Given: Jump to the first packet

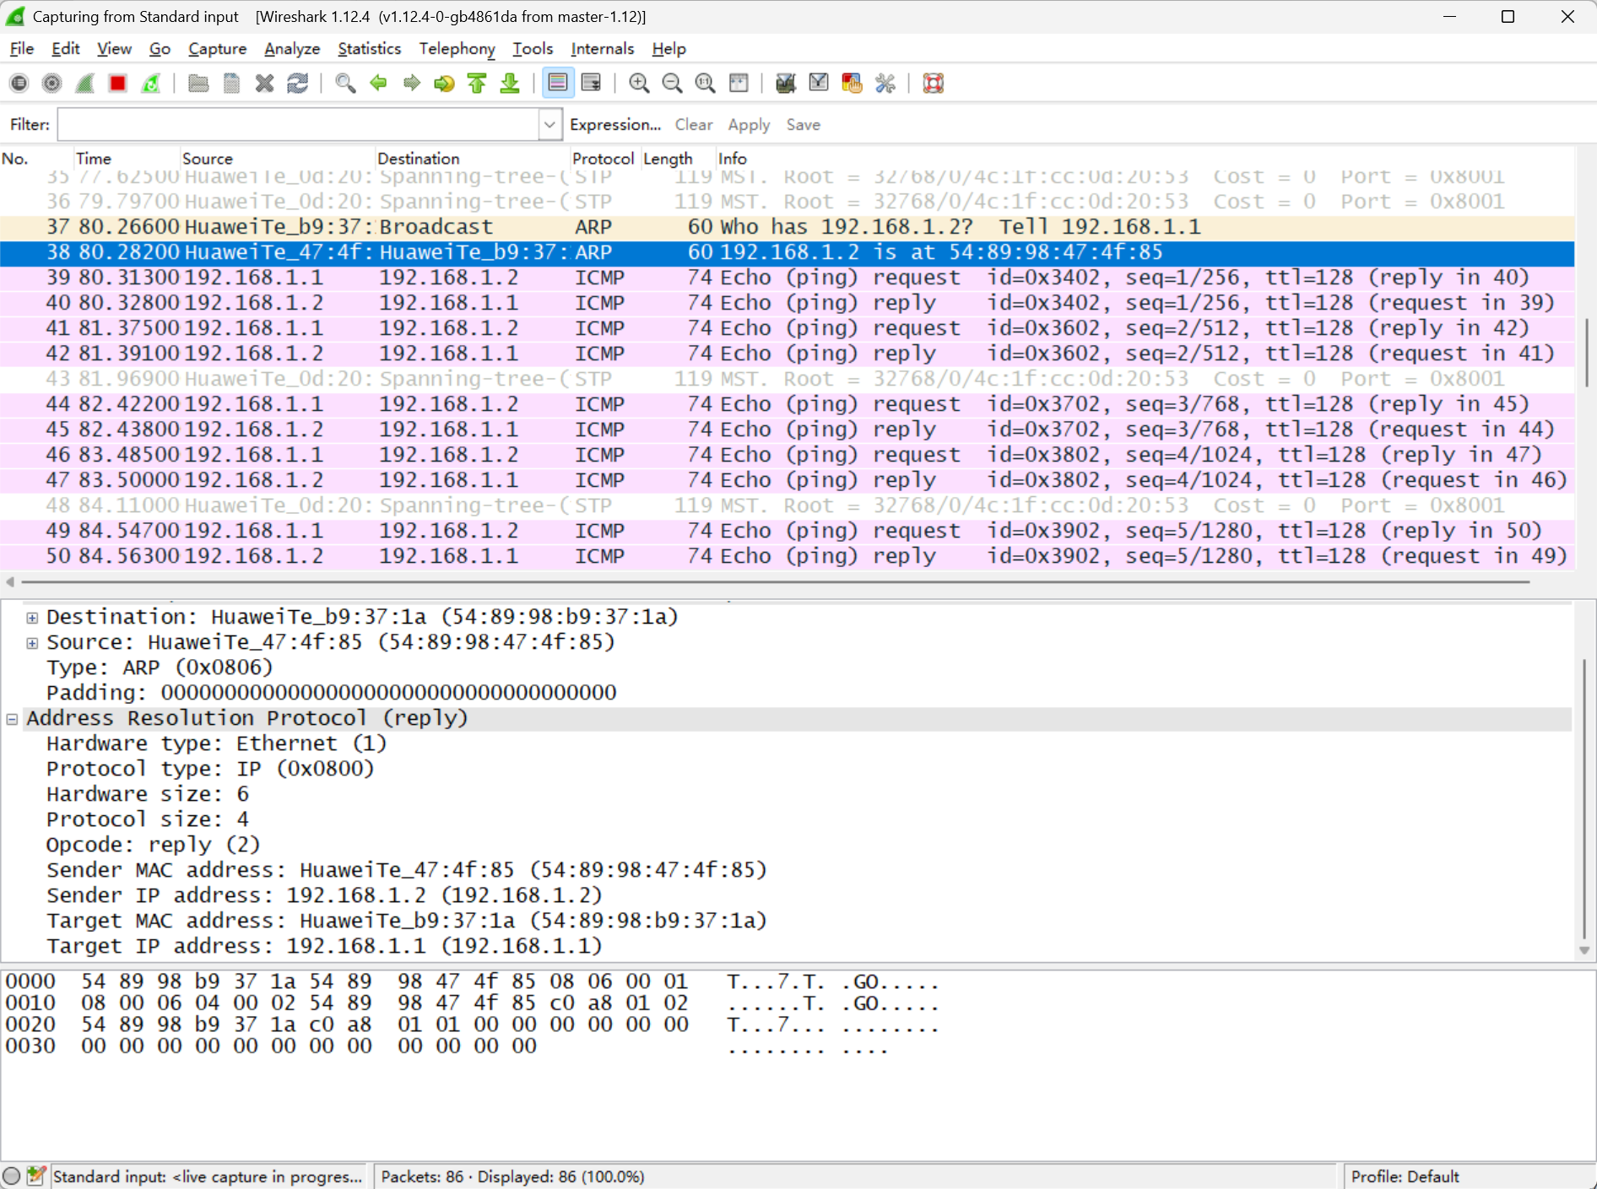Looking at the screenshot, I should click(x=477, y=83).
